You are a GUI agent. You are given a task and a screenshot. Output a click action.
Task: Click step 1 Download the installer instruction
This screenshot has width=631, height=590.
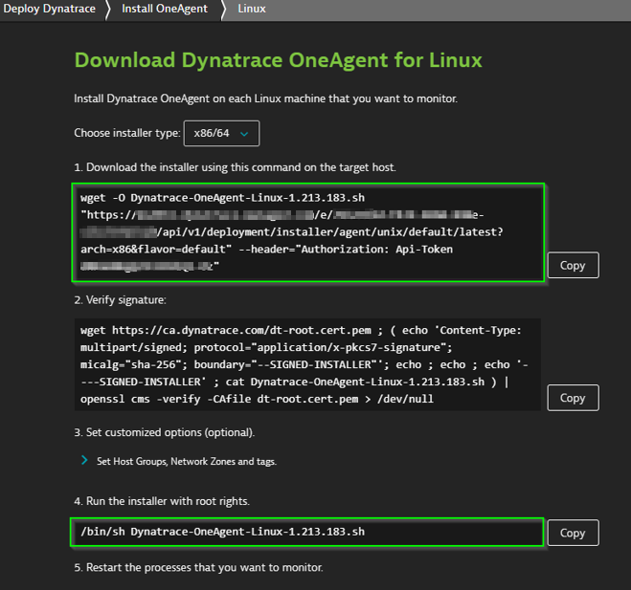tap(235, 167)
